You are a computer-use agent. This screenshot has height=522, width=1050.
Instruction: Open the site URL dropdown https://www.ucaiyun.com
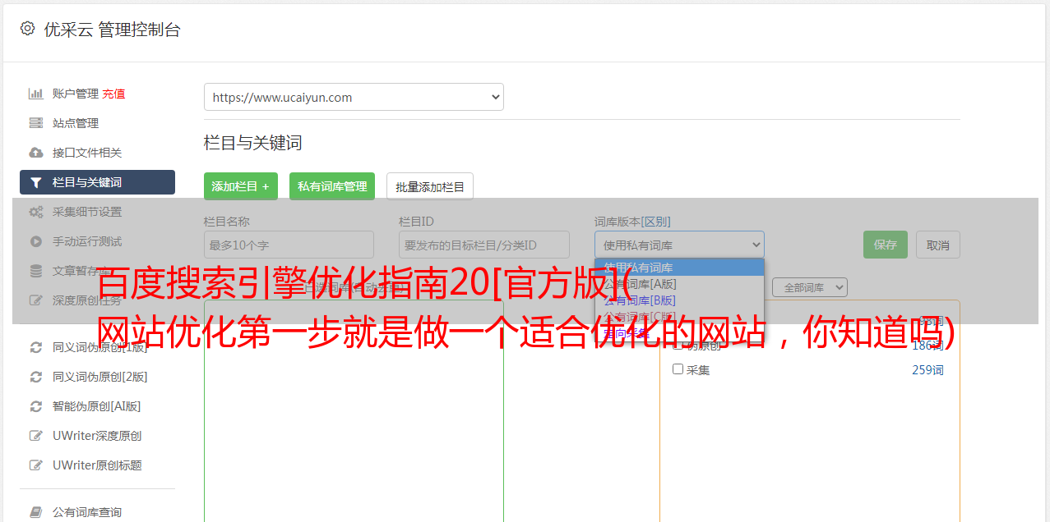354,97
